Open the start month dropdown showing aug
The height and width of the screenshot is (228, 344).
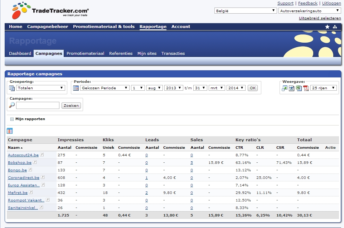(154, 88)
